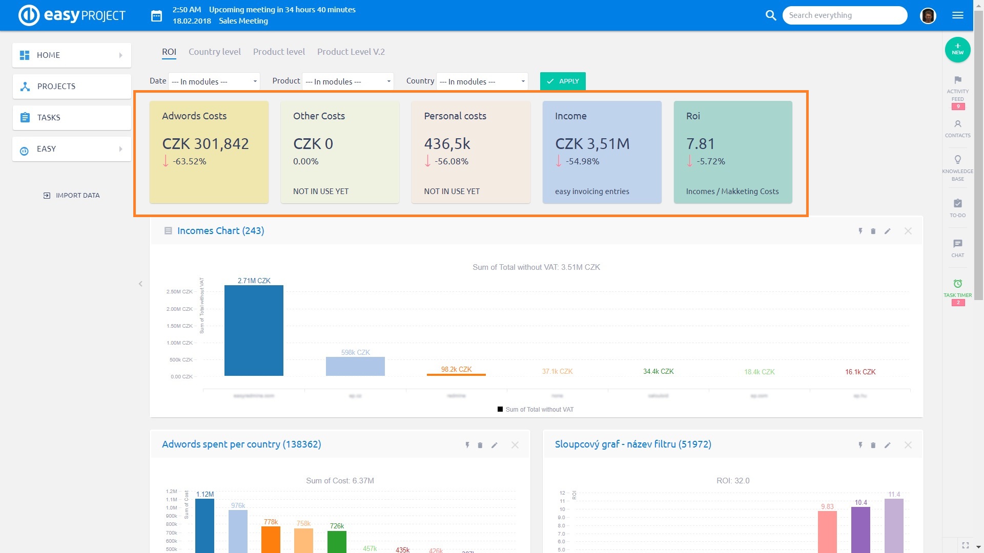Open the Country modules dropdown
984x553 pixels.
(481, 81)
